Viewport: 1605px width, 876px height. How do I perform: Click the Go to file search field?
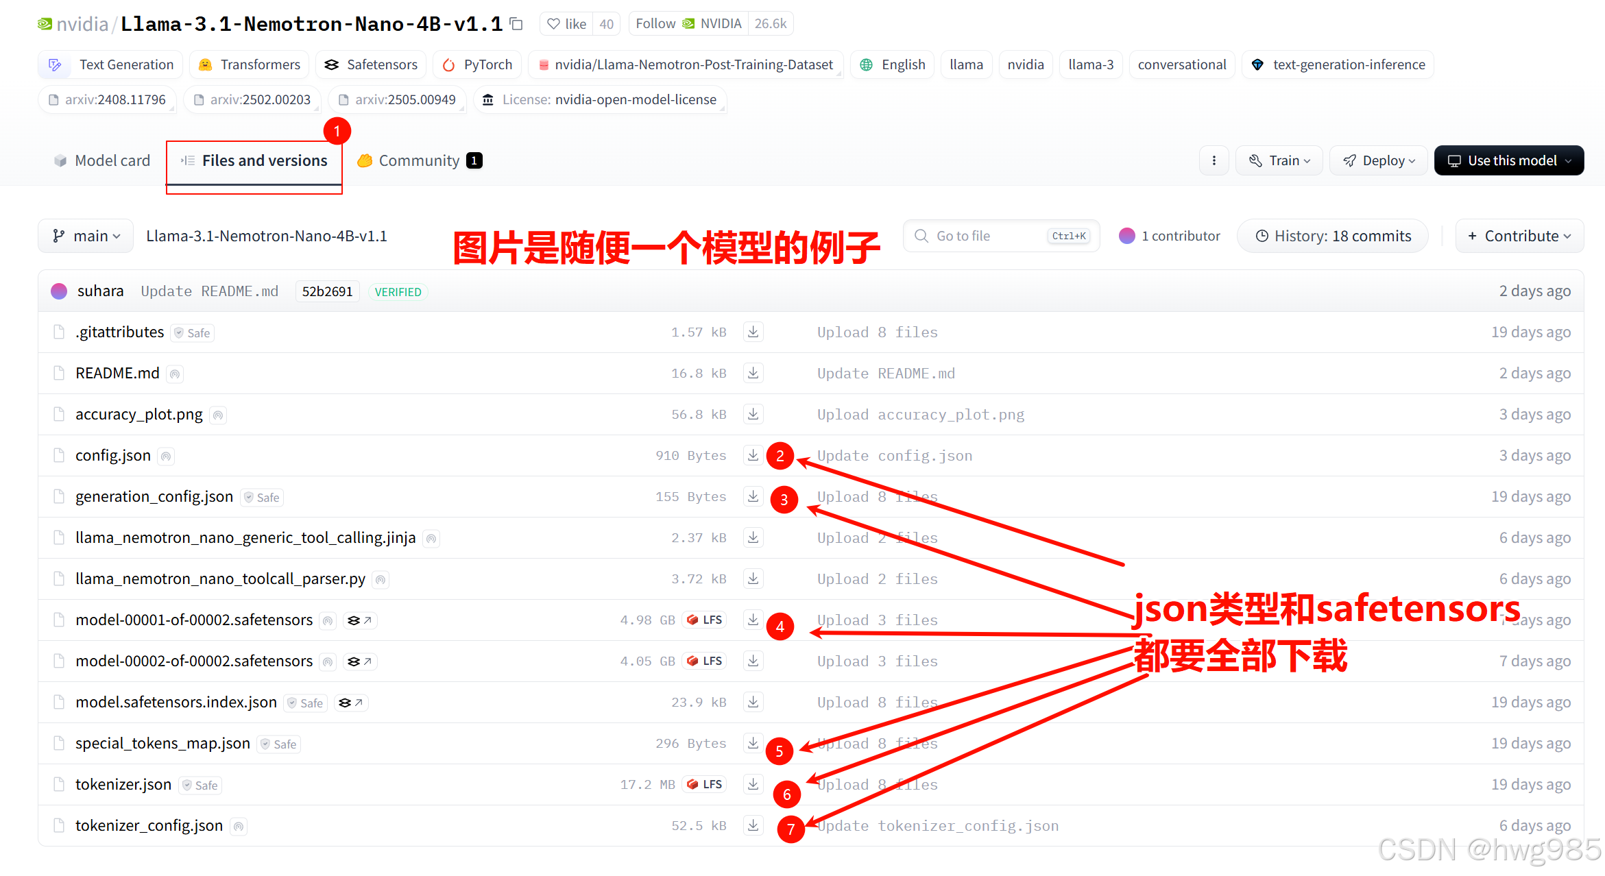(x=987, y=236)
